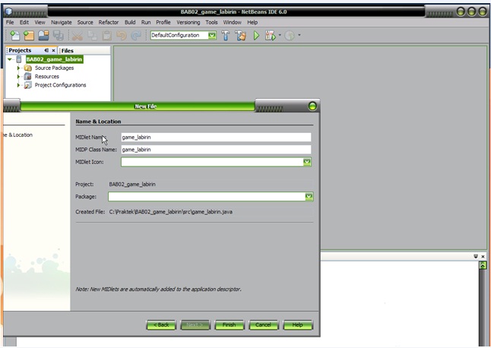Expand the Project Configurations node
This screenshot has height=348, width=491.
click(18, 85)
